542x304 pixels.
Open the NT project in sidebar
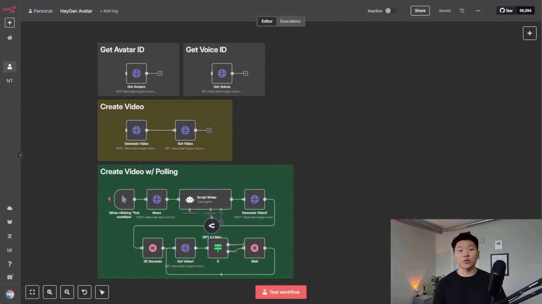coord(10,81)
